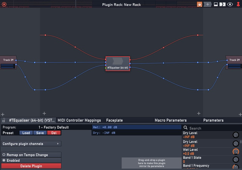Open the Program list showing 1 - Factory Default
The height and width of the screenshot is (170, 242).
tap(47, 127)
